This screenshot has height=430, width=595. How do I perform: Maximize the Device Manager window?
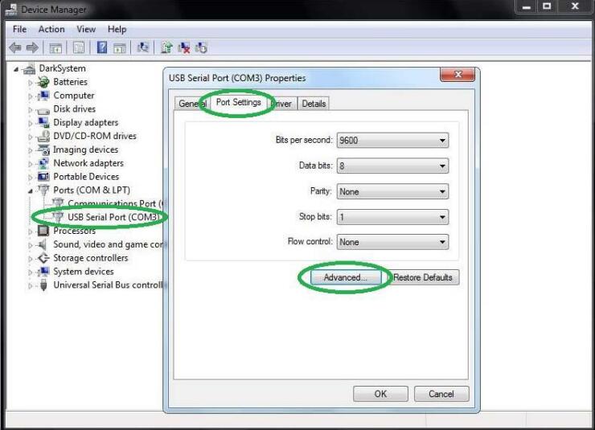[547, 6]
